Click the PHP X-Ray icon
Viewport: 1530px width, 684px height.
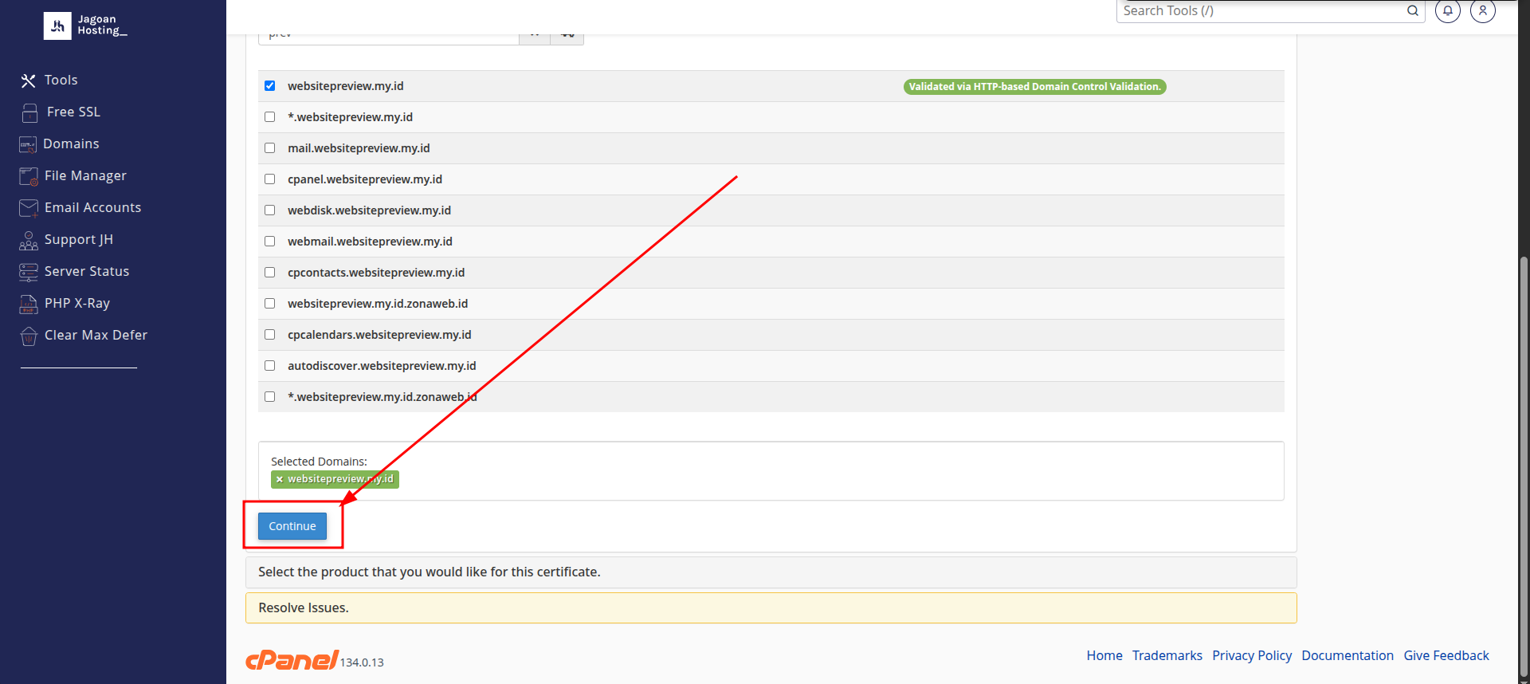point(29,304)
